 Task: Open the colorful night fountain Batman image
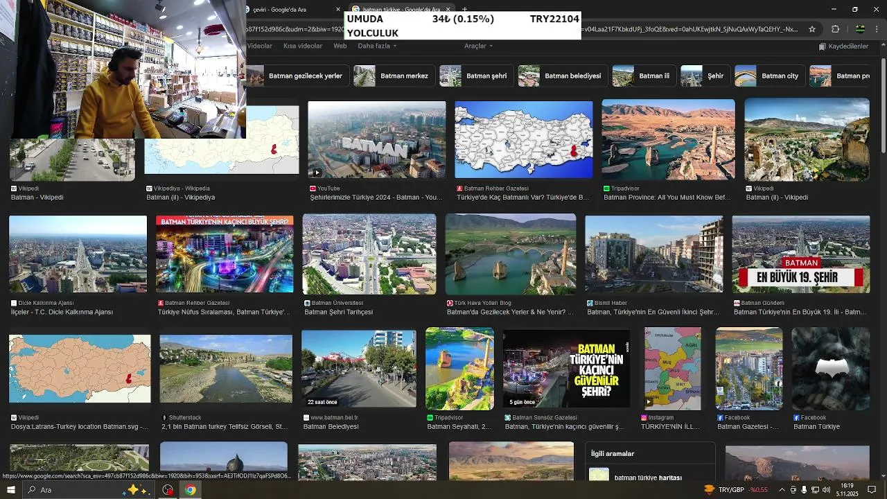pos(225,254)
